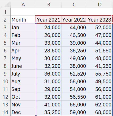
Task: Click cell with value 48,000
Action: pos(100,58)
